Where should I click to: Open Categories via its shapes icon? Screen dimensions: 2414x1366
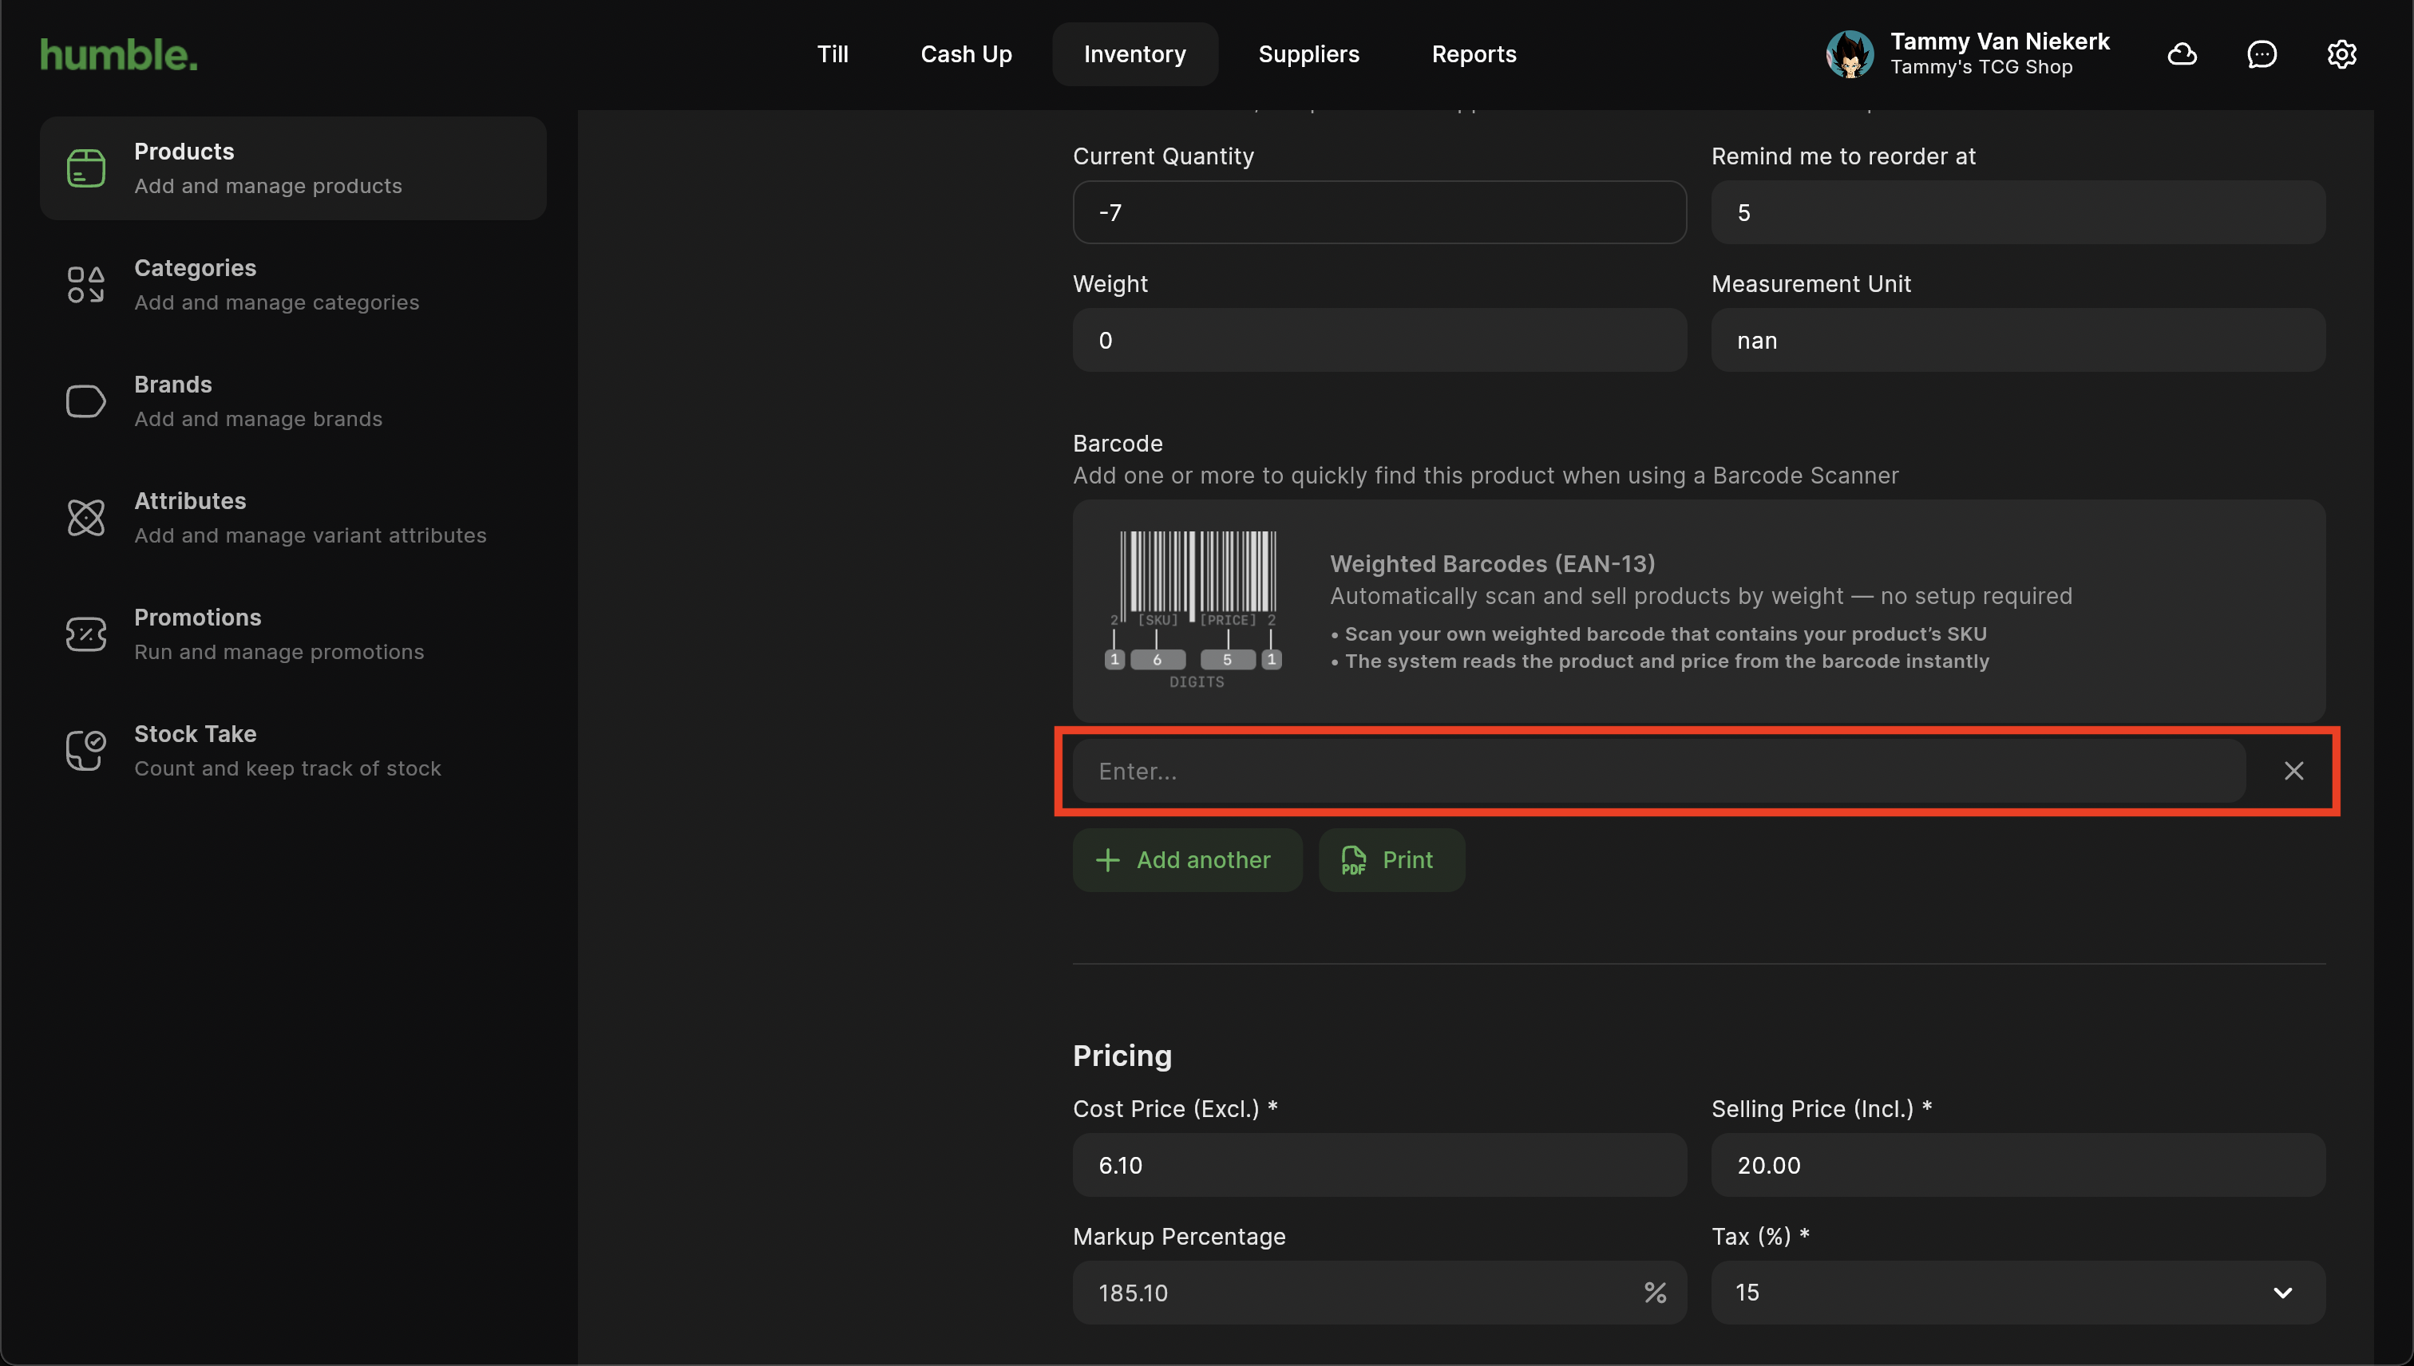coord(85,285)
